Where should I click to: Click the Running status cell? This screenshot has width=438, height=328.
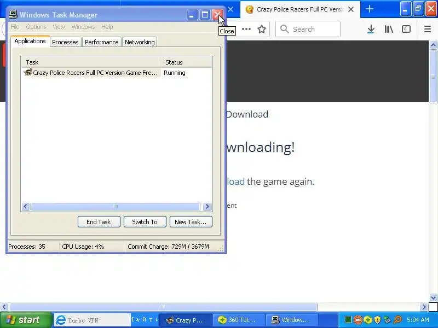coord(175,73)
